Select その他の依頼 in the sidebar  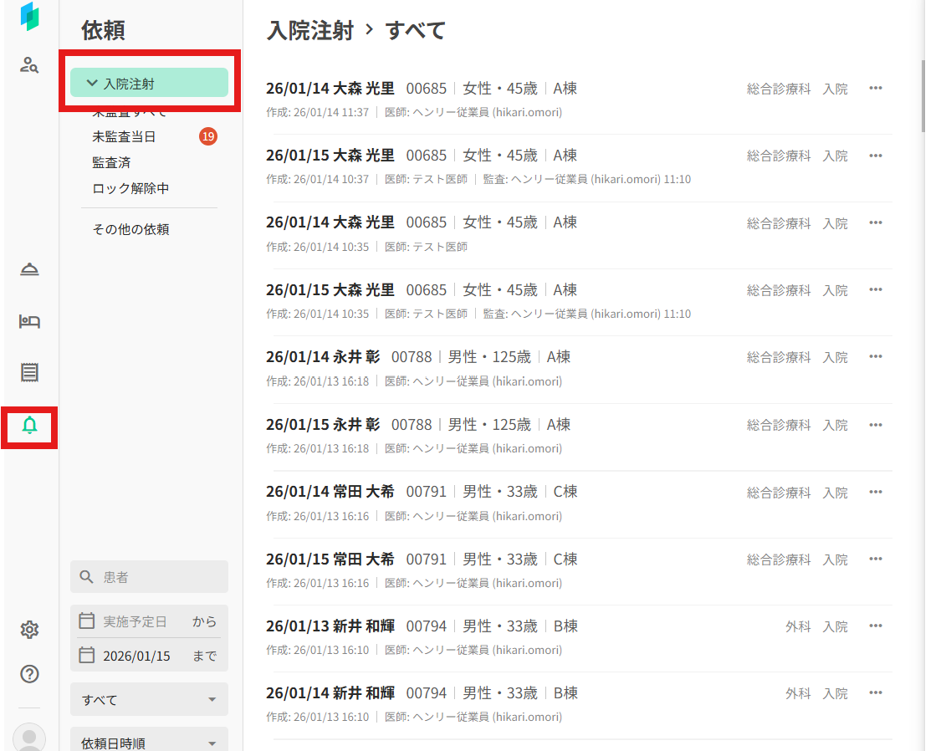pos(130,229)
